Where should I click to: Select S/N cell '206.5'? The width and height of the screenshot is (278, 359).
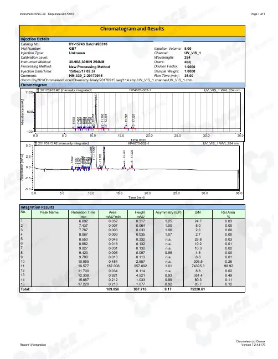pos(198,262)
